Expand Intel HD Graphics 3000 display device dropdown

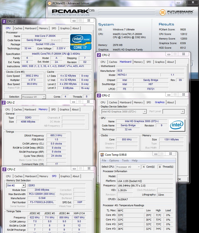point(145,112)
